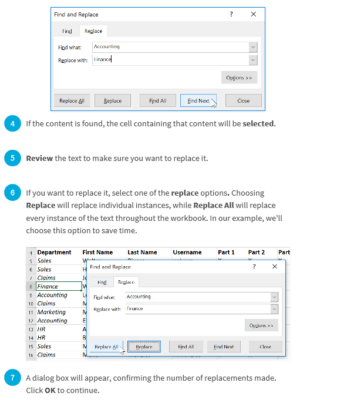
Task: Click Options >> in the dialog over the spreadsheet
Action: click(x=261, y=325)
